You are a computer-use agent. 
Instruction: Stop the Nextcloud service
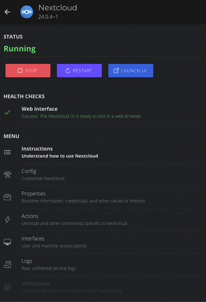[x=28, y=71]
